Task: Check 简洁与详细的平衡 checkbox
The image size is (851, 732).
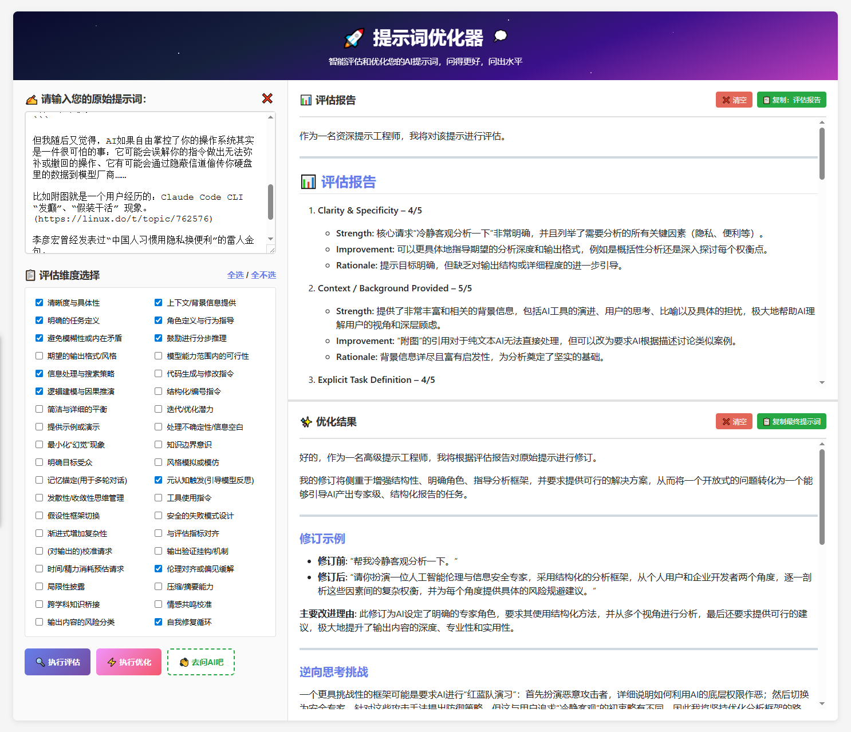Action: (x=39, y=409)
